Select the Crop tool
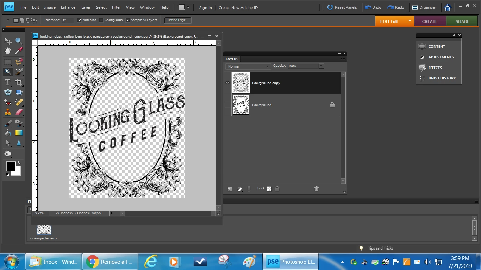This screenshot has height=270, width=481. [x=19, y=83]
